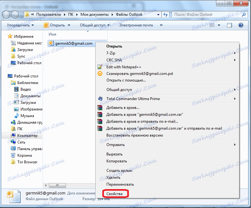Click the Avast scan icon in menu
Viewport: 251px width, 208px height.
[x=100, y=74]
